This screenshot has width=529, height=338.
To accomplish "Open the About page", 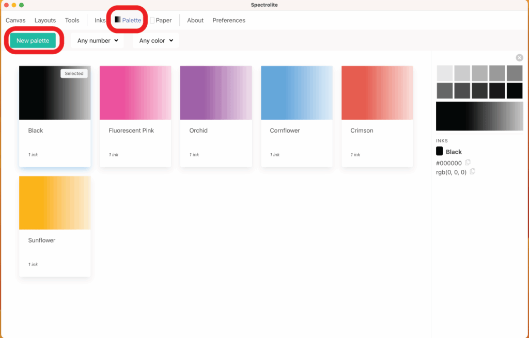I will 195,21.
